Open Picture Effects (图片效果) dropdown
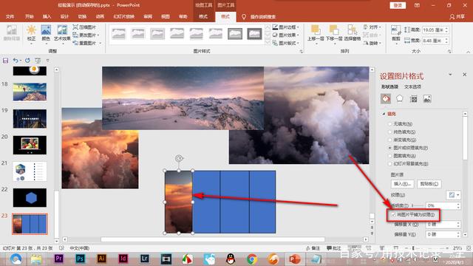 pyautogui.click(x=286, y=35)
